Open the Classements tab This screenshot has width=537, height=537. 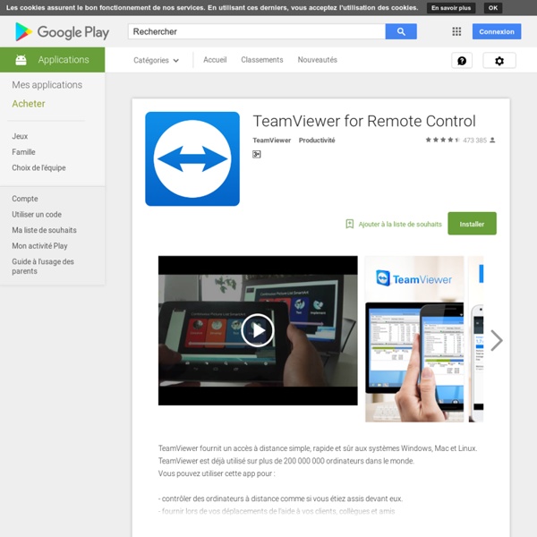(262, 60)
